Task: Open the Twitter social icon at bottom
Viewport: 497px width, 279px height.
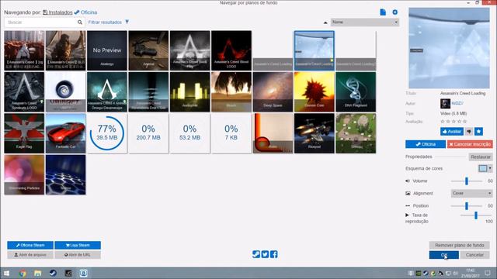Action: click(x=265, y=254)
